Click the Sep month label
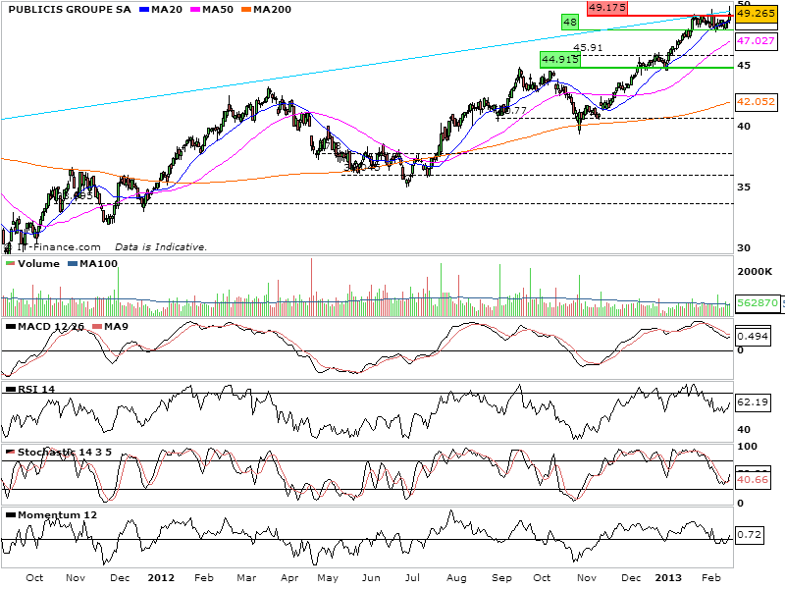Viewport: 785px width, 589px height. 501,578
